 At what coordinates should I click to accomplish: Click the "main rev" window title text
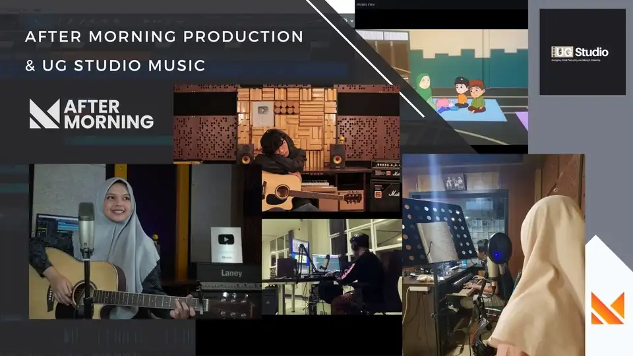[x=365, y=5]
